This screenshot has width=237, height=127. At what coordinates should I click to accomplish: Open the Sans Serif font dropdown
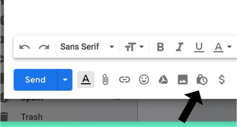[x=87, y=47]
